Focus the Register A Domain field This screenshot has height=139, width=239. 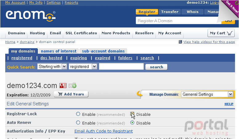point(178,21)
